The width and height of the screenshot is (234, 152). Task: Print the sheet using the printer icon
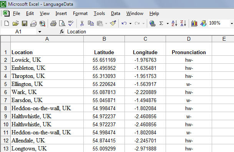pos(53,23)
